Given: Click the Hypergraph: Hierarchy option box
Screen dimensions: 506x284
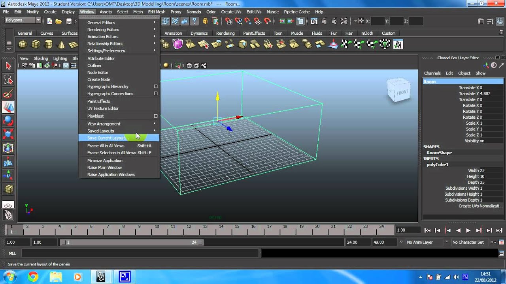Looking at the screenshot, I should pos(155,86).
